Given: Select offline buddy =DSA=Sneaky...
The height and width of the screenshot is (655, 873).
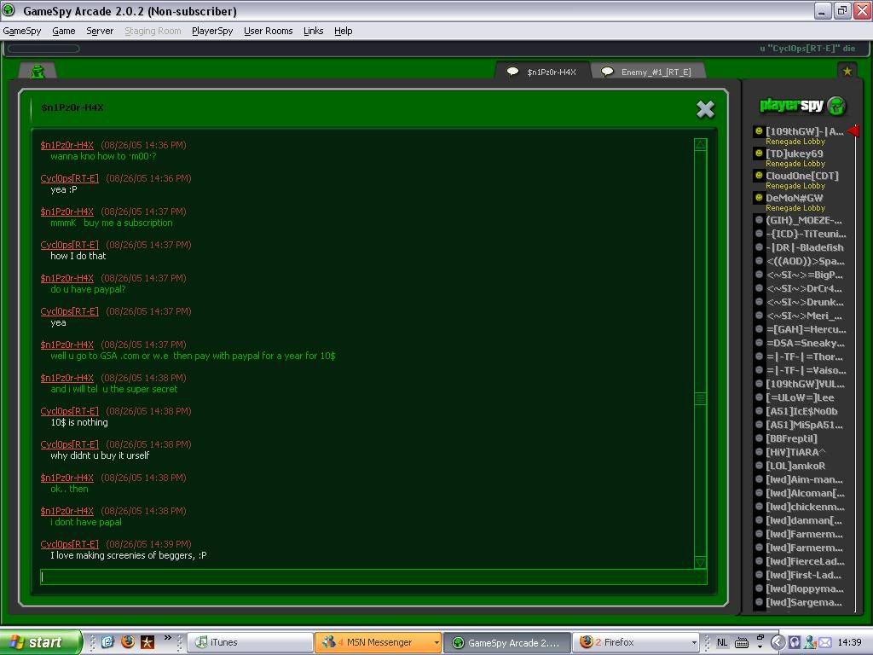Looking at the screenshot, I should (x=805, y=343).
